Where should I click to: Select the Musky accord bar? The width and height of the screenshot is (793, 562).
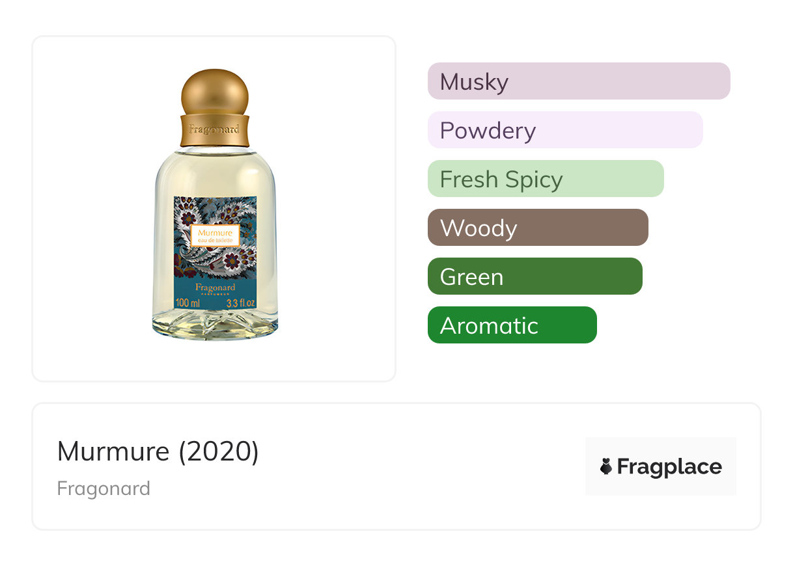[578, 81]
